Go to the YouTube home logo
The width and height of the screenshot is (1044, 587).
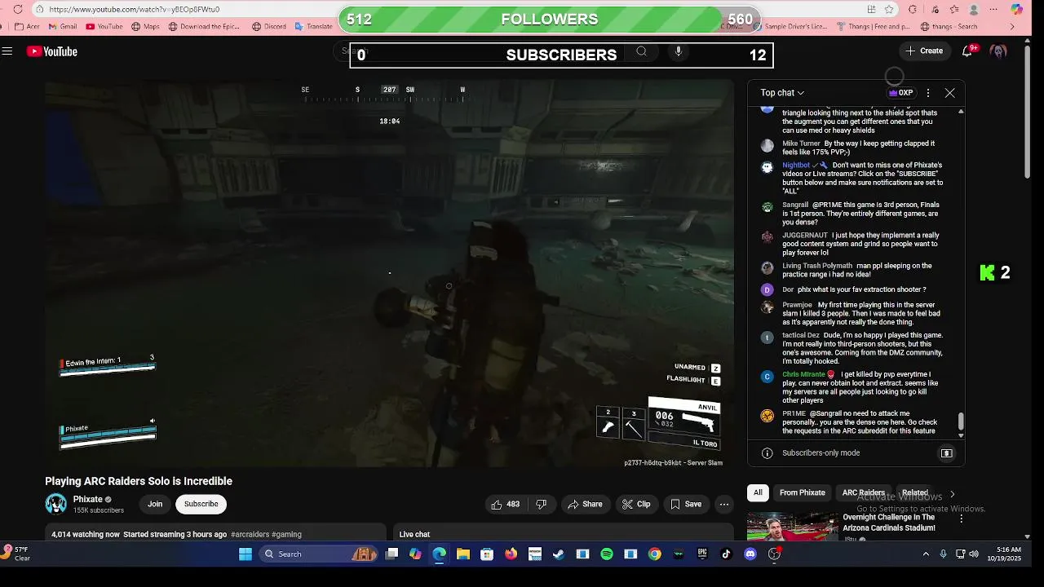tap(51, 51)
